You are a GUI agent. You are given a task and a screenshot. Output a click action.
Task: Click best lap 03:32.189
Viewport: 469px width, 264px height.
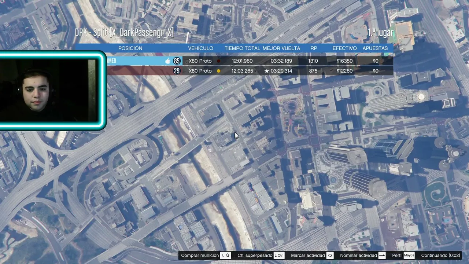(x=281, y=61)
